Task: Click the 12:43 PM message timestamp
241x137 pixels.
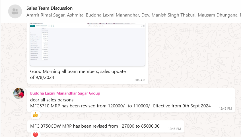Action: coord(174,129)
